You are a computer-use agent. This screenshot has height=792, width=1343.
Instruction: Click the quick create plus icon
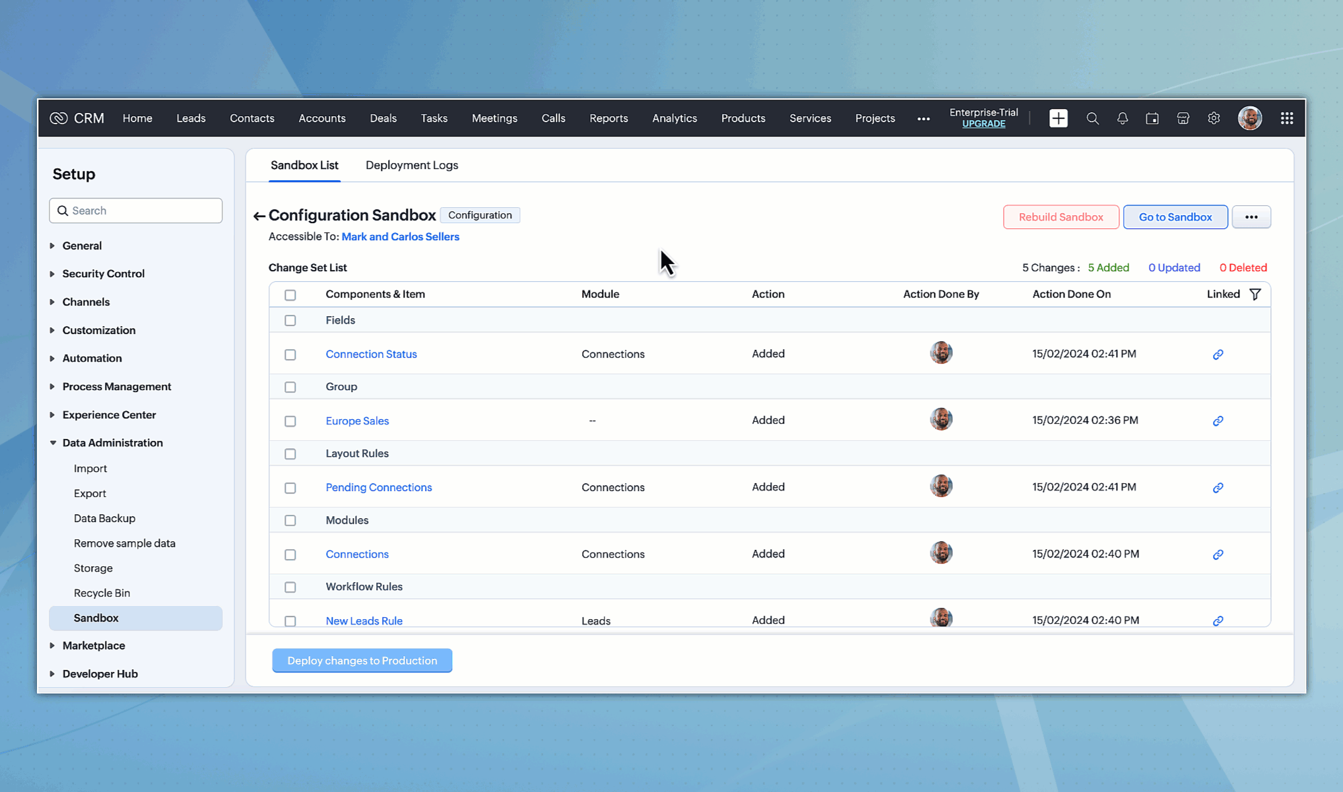pos(1058,118)
